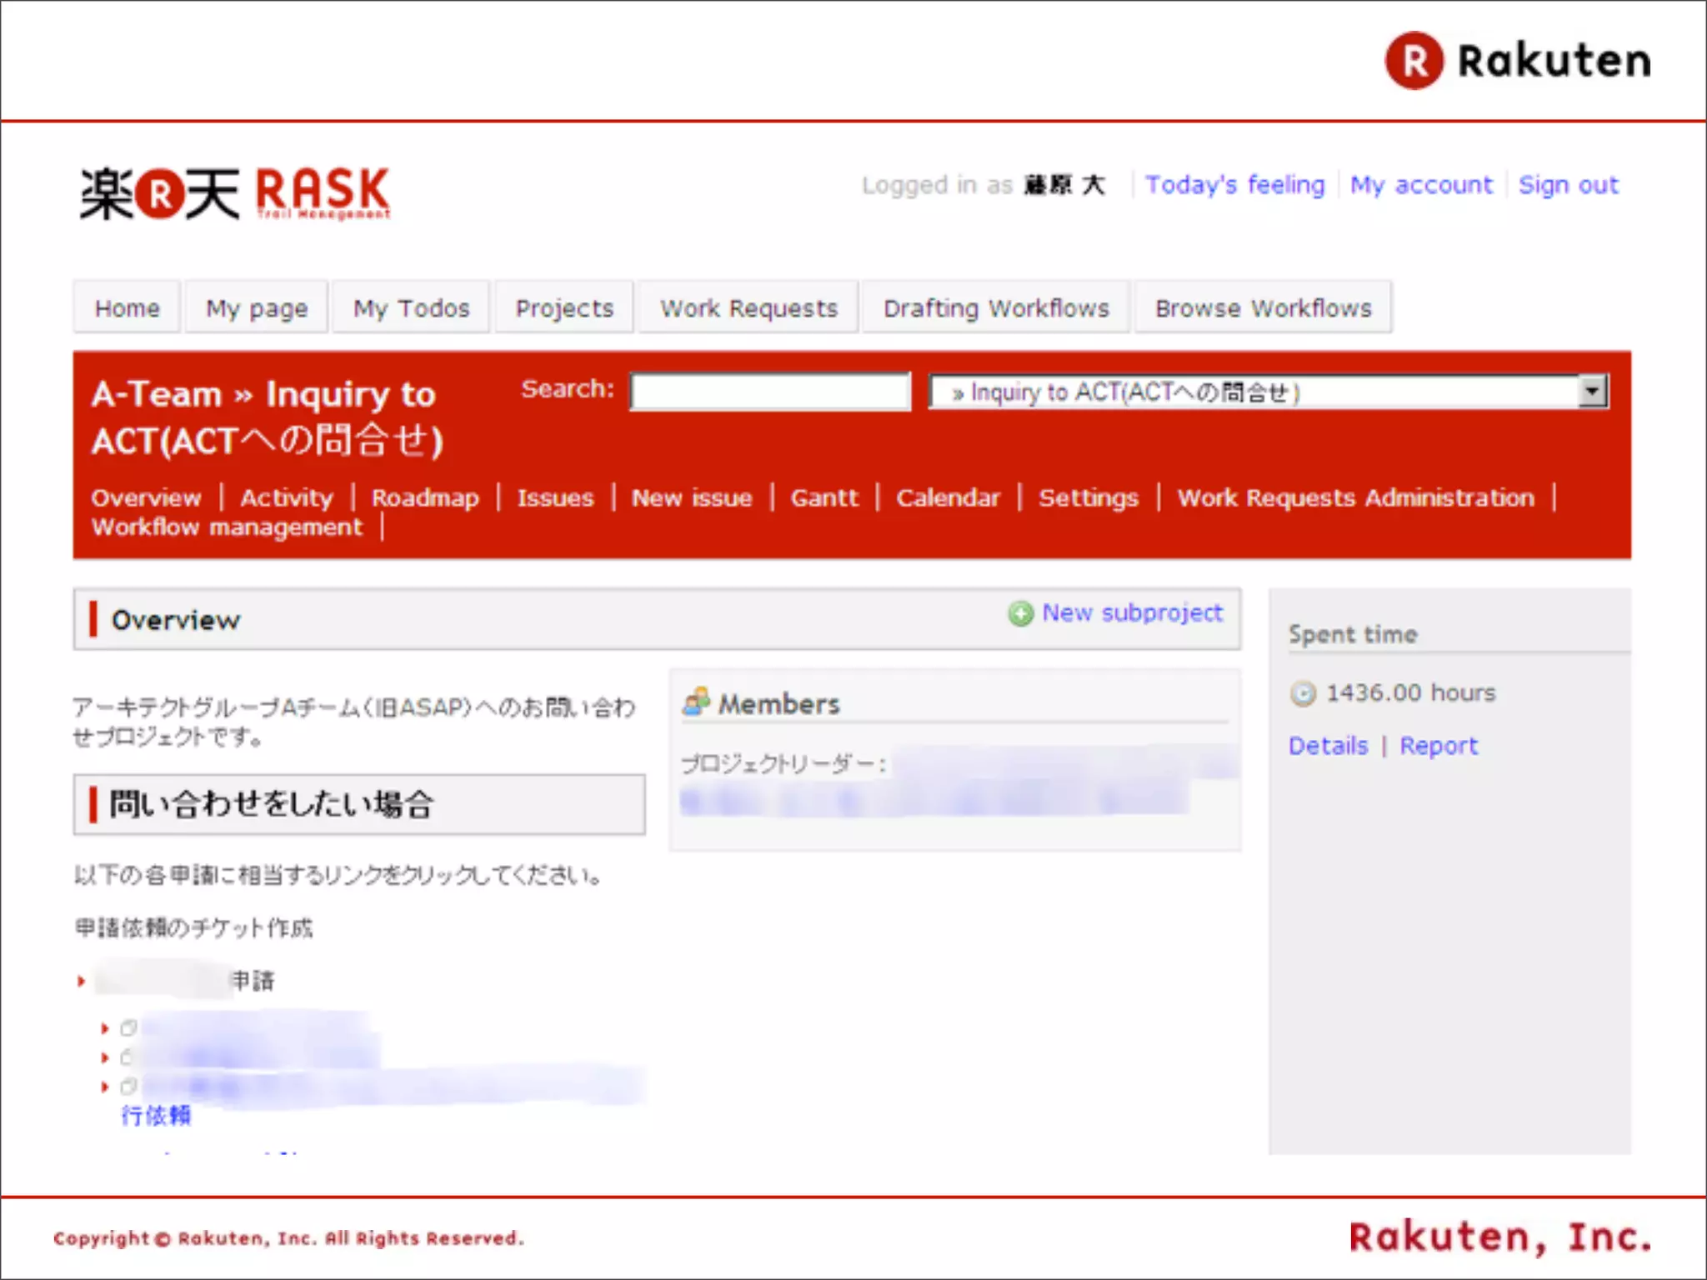Click the green New subproject plus icon
Image resolution: width=1707 pixels, height=1280 pixels.
(x=1020, y=613)
